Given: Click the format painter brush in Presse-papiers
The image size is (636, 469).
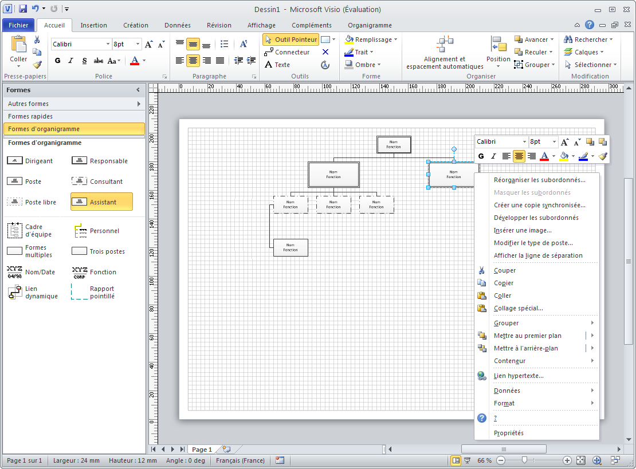Looking at the screenshot, I should point(37,65).
